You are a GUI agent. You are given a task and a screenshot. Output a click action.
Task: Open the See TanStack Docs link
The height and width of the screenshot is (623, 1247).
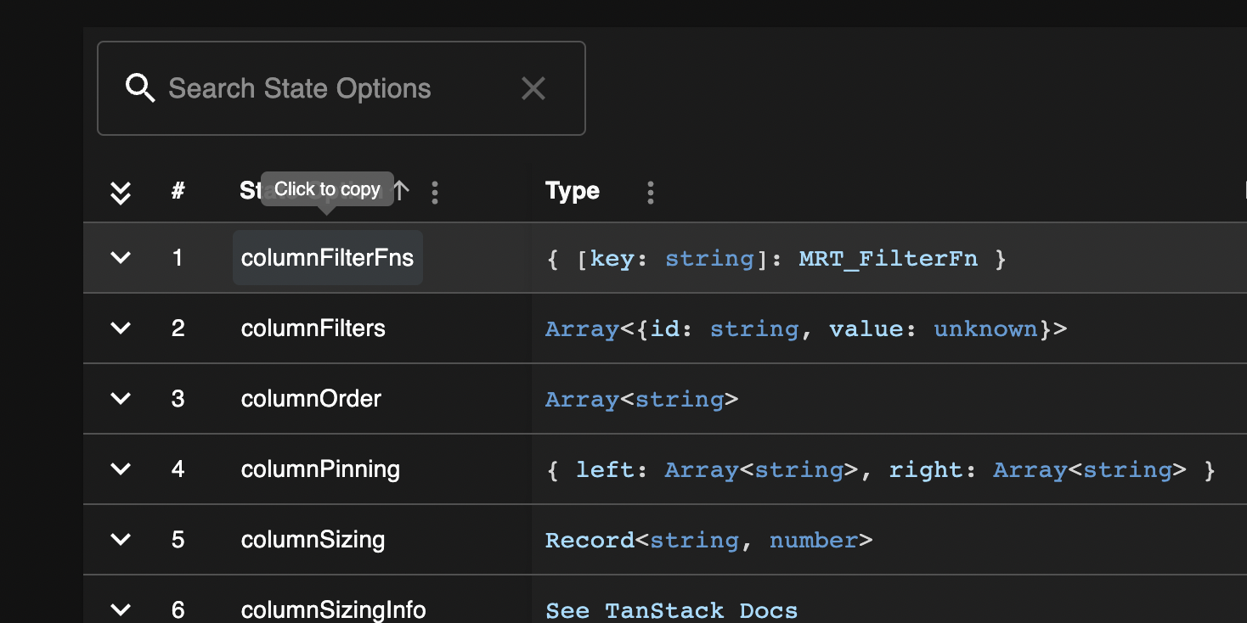pyautogui.click(x=671, y=610)
